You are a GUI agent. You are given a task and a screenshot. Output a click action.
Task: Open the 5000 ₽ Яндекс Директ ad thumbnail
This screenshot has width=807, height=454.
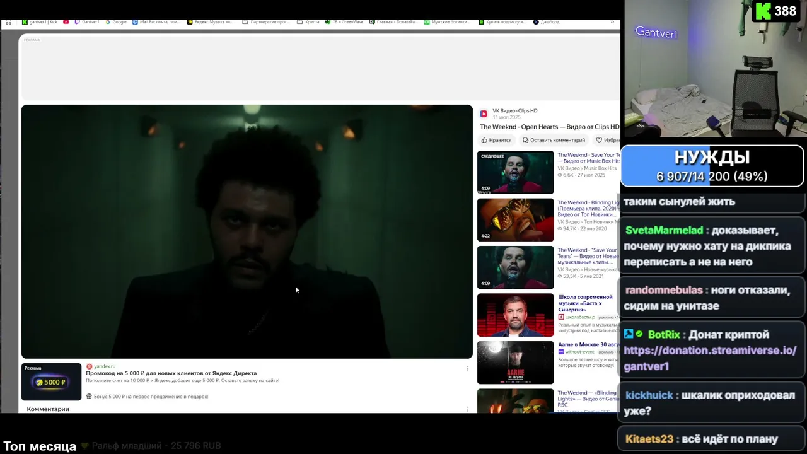(x=51, y=381)
